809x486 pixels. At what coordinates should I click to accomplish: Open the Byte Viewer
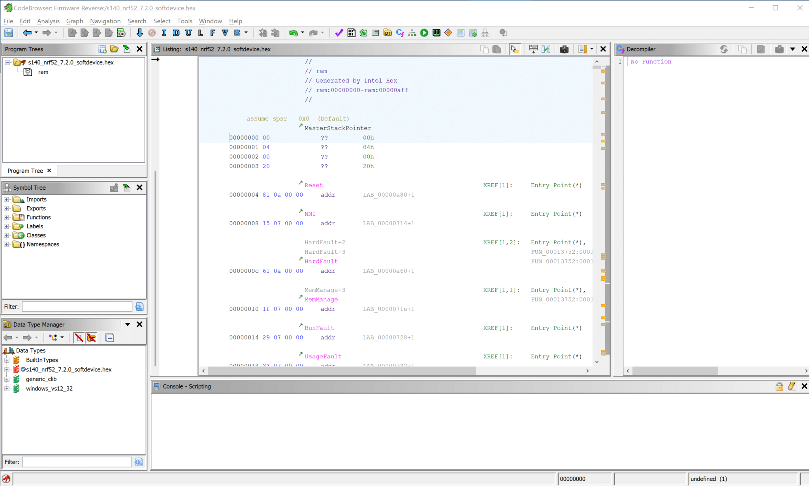coord(351,33)
